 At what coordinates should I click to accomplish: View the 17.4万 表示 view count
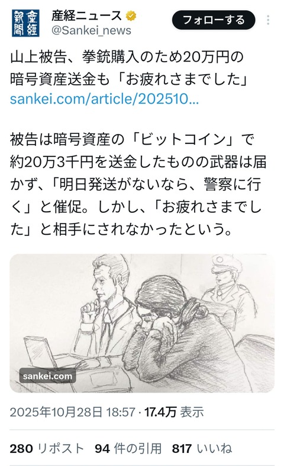coord(174,412)
